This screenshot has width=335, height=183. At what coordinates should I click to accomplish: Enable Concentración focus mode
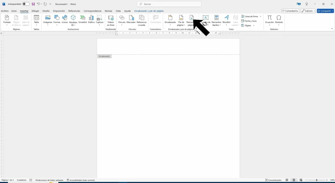tap(273, 180)
